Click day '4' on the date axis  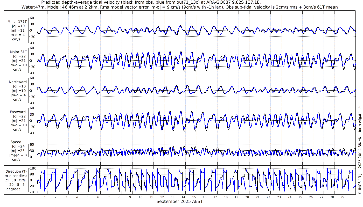(77, 197)
